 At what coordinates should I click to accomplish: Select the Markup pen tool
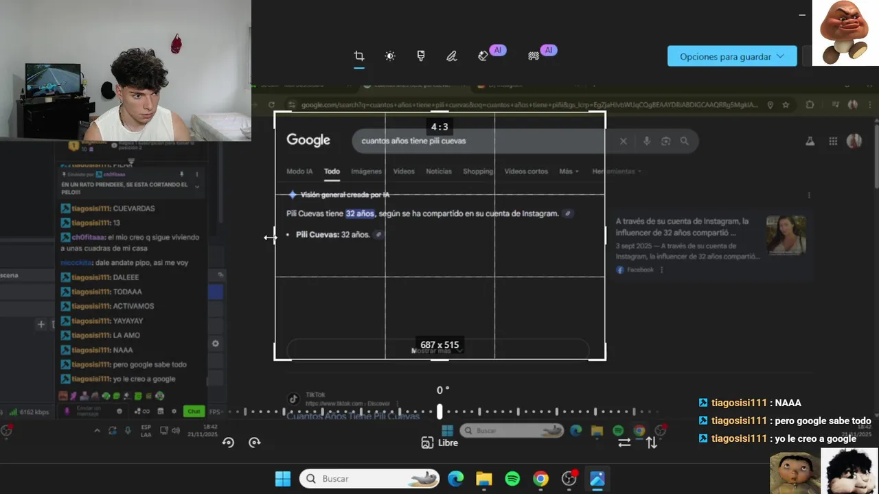[451, 56]
